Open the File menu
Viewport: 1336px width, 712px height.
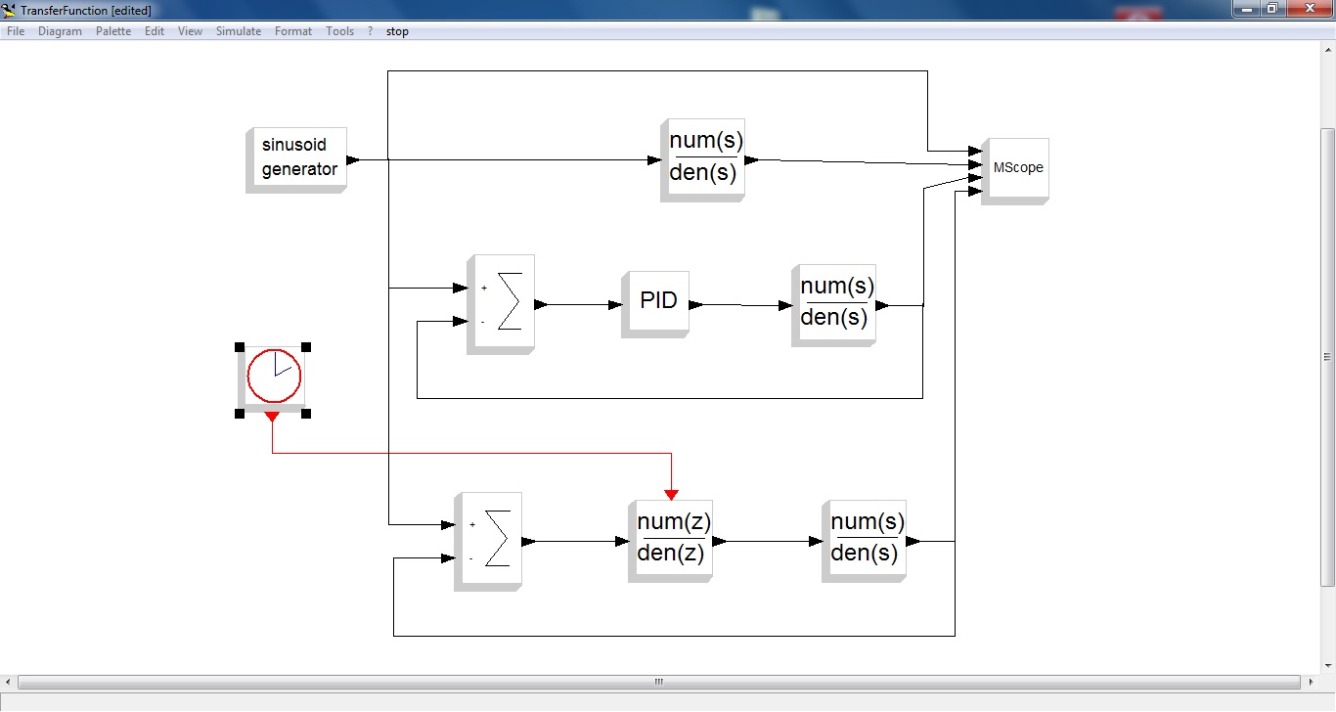[16, 31]
